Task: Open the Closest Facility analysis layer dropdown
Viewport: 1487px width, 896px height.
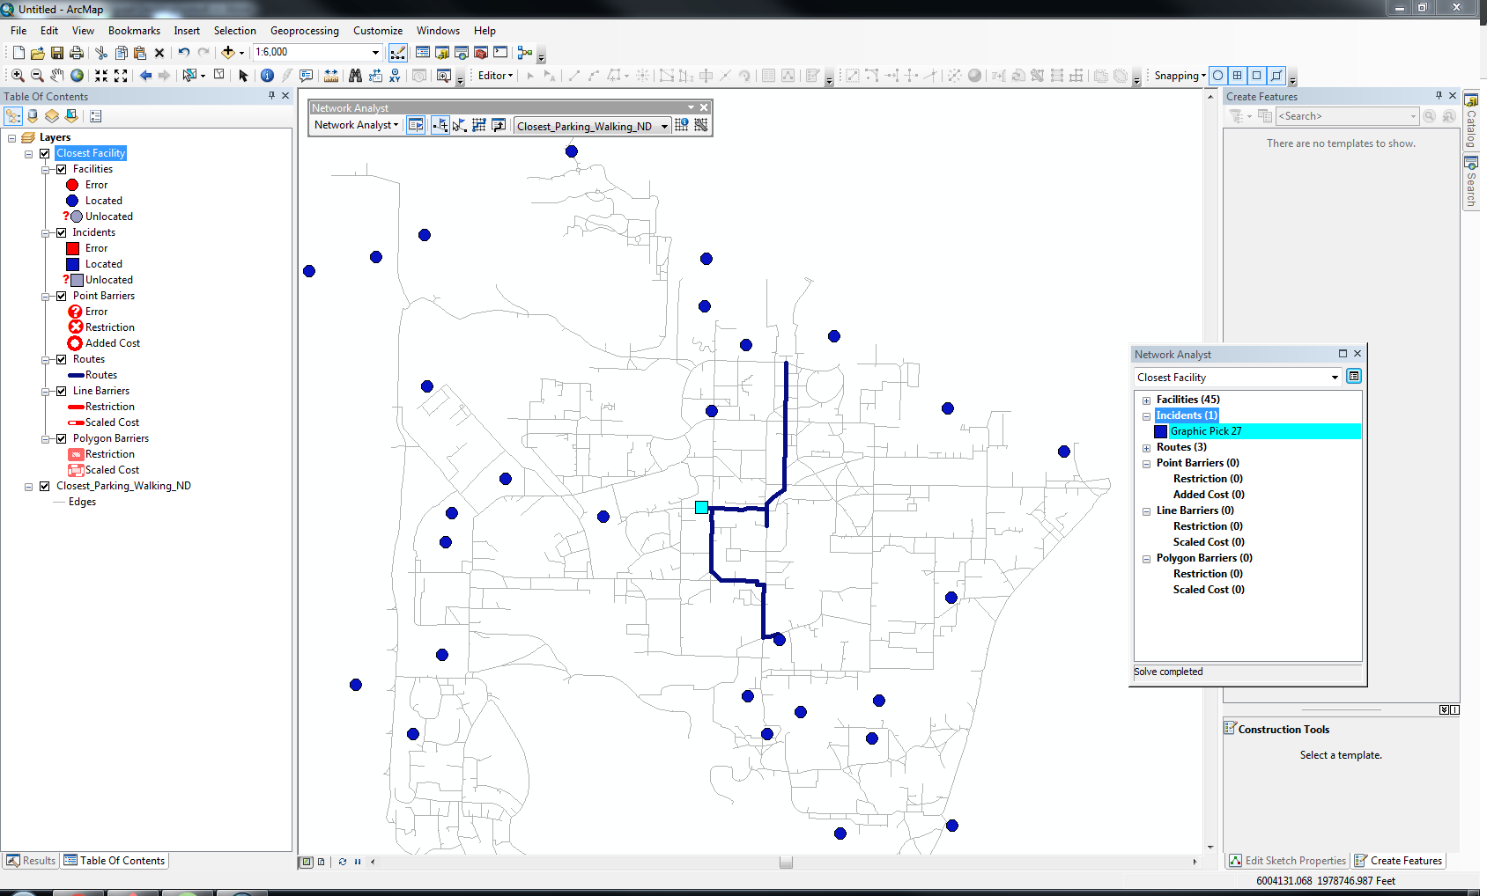Action: click(x=1335, y=378)
